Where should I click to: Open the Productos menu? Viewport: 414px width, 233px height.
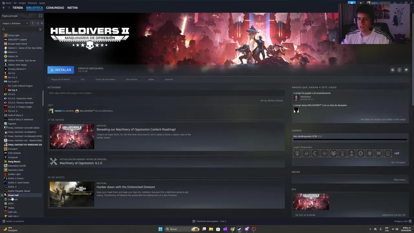click(x=32, y=3)
